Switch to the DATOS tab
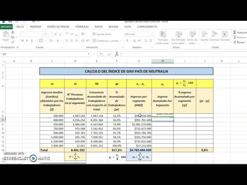The width and height of the screenshot is (247, 185). 99,27
